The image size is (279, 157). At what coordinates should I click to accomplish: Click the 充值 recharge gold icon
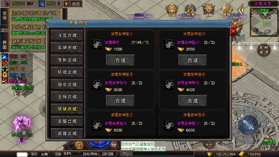click(x=227, y=10)
